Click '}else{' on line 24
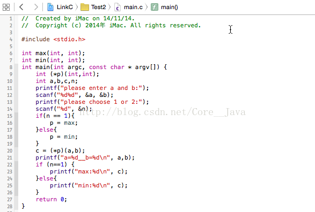315x212 pixels. coord(46,178)
